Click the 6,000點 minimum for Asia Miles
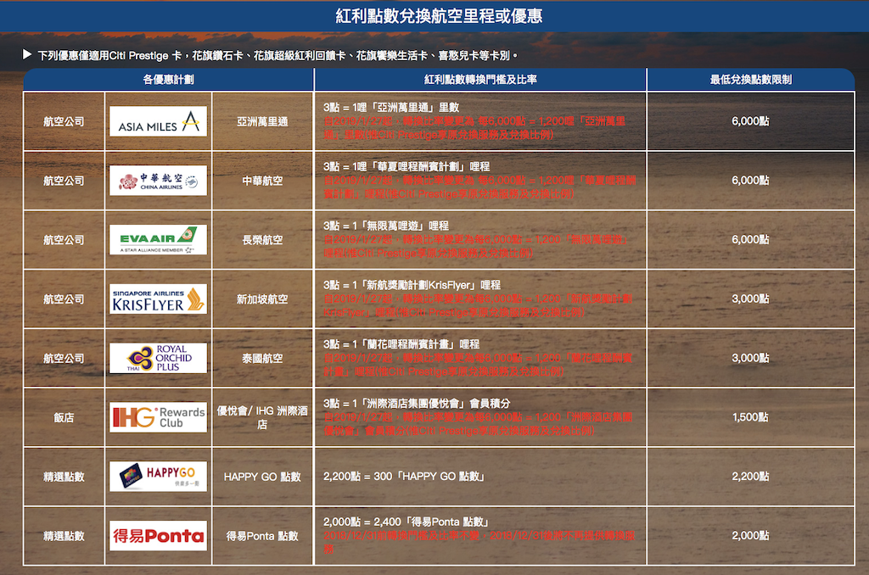869x575 pixels. (x=750, y=121)
